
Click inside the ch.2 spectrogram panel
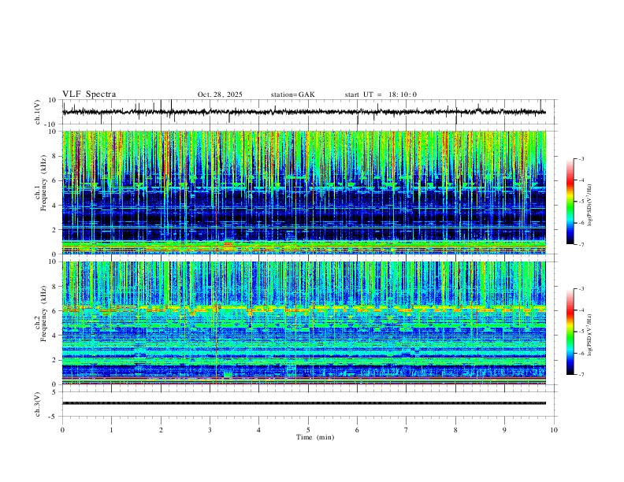click(304, 323)
